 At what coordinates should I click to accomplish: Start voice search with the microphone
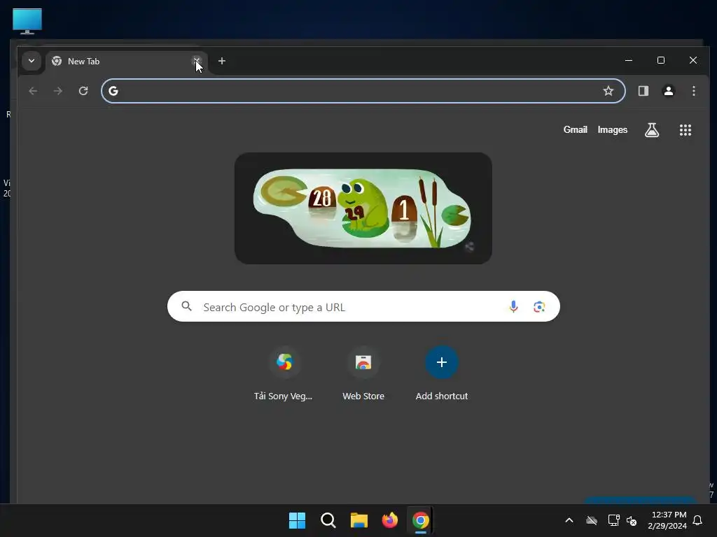tap(513, 306)
